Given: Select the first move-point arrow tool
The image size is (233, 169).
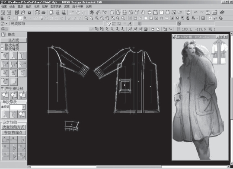Looking at the screenshot, I should click(5, 64).
